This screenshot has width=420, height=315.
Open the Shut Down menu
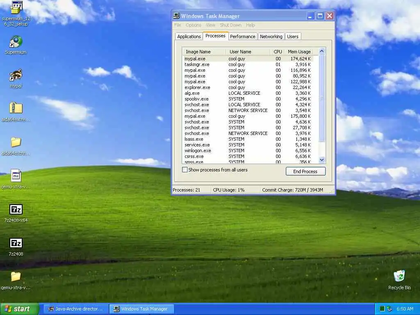click(x=231, y=25)
